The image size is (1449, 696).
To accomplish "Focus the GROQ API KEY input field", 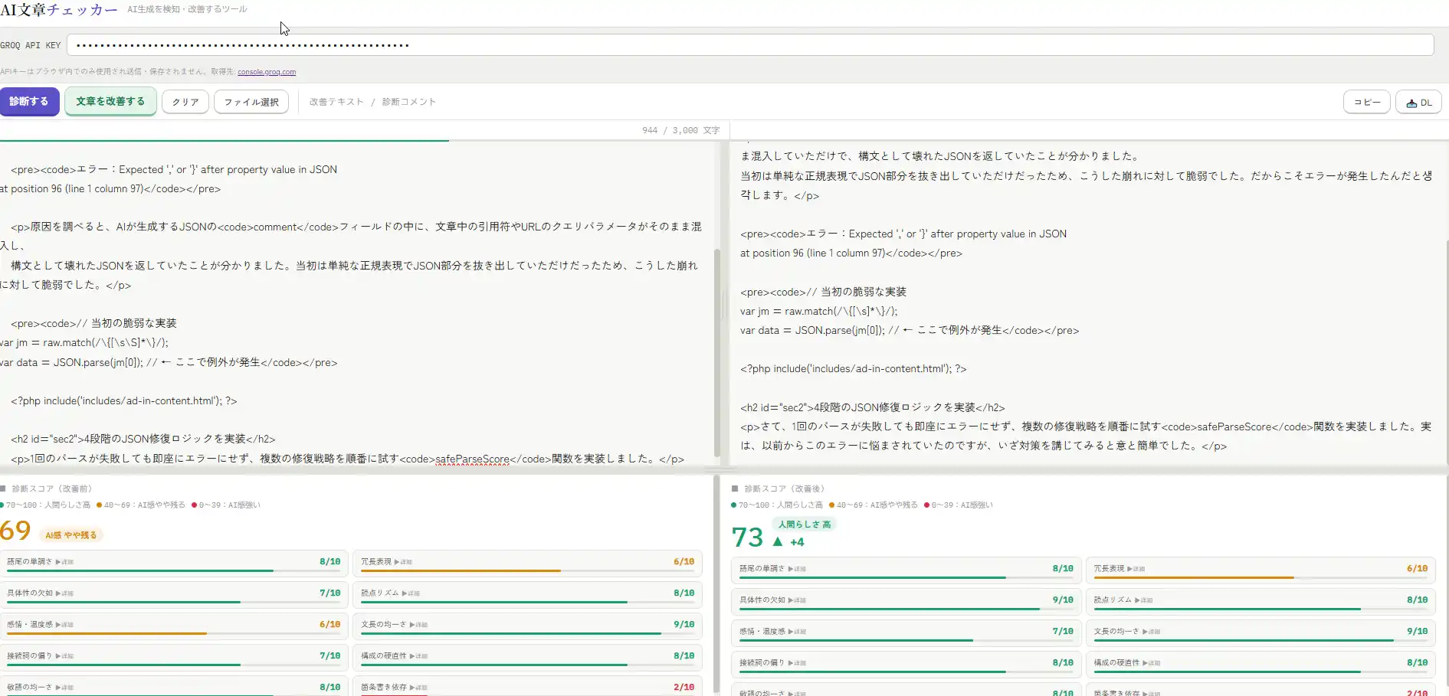I will (x=750, y=45).
